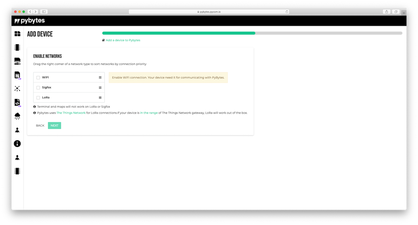The width and height of the screenshot is (418, 225).
Task: Open the info circle icon in the sidebar
Action: [x=17, y=144]
